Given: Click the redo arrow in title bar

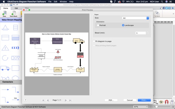Looking at the screenshot, I should (x=17, y=5).
